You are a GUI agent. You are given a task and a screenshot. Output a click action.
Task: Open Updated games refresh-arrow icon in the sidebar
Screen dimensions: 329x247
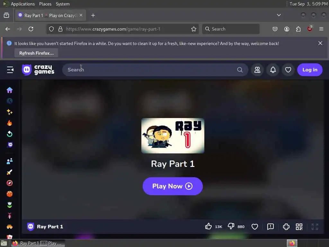[9, 134]
